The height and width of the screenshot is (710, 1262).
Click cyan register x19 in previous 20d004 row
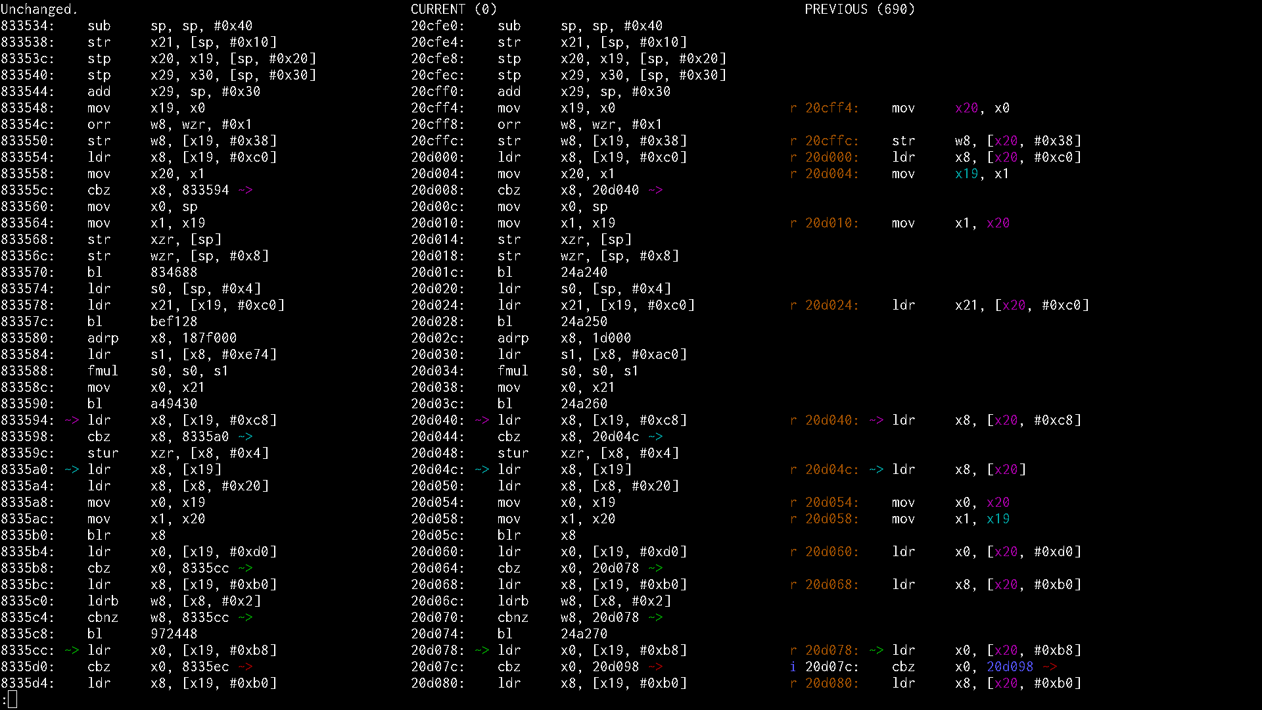966,174
